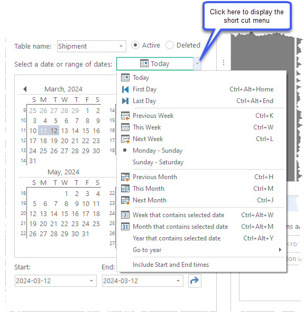The height and width of the screenshot is (317, 304).
Task: Choose the Sunday - Saturday week option
Action: (158, 162)
